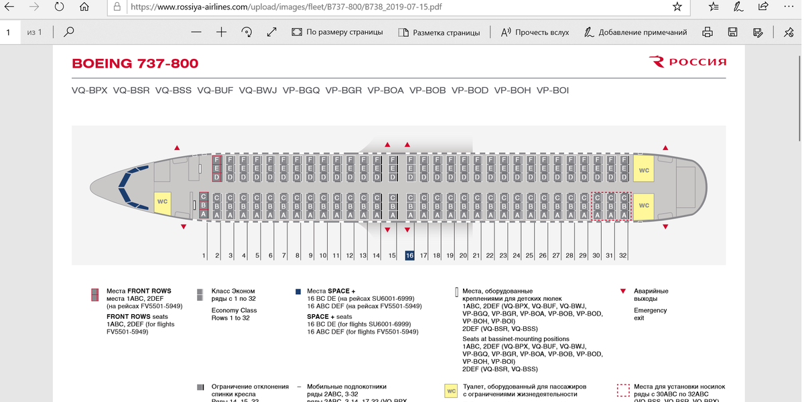Click the 'BOEING 737-800' heading
The image size is (804, 402).
coord(135,64)
